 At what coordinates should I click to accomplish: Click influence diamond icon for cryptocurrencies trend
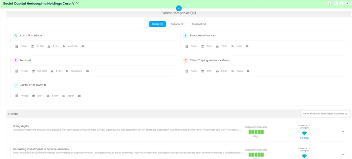pos(304,156)
